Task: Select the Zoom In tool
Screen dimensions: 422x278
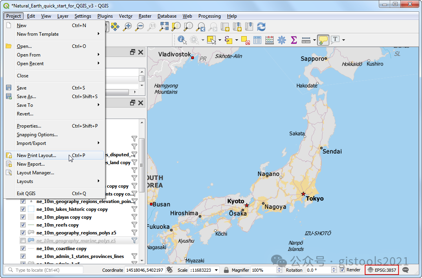Action: [x=127, y=27]
